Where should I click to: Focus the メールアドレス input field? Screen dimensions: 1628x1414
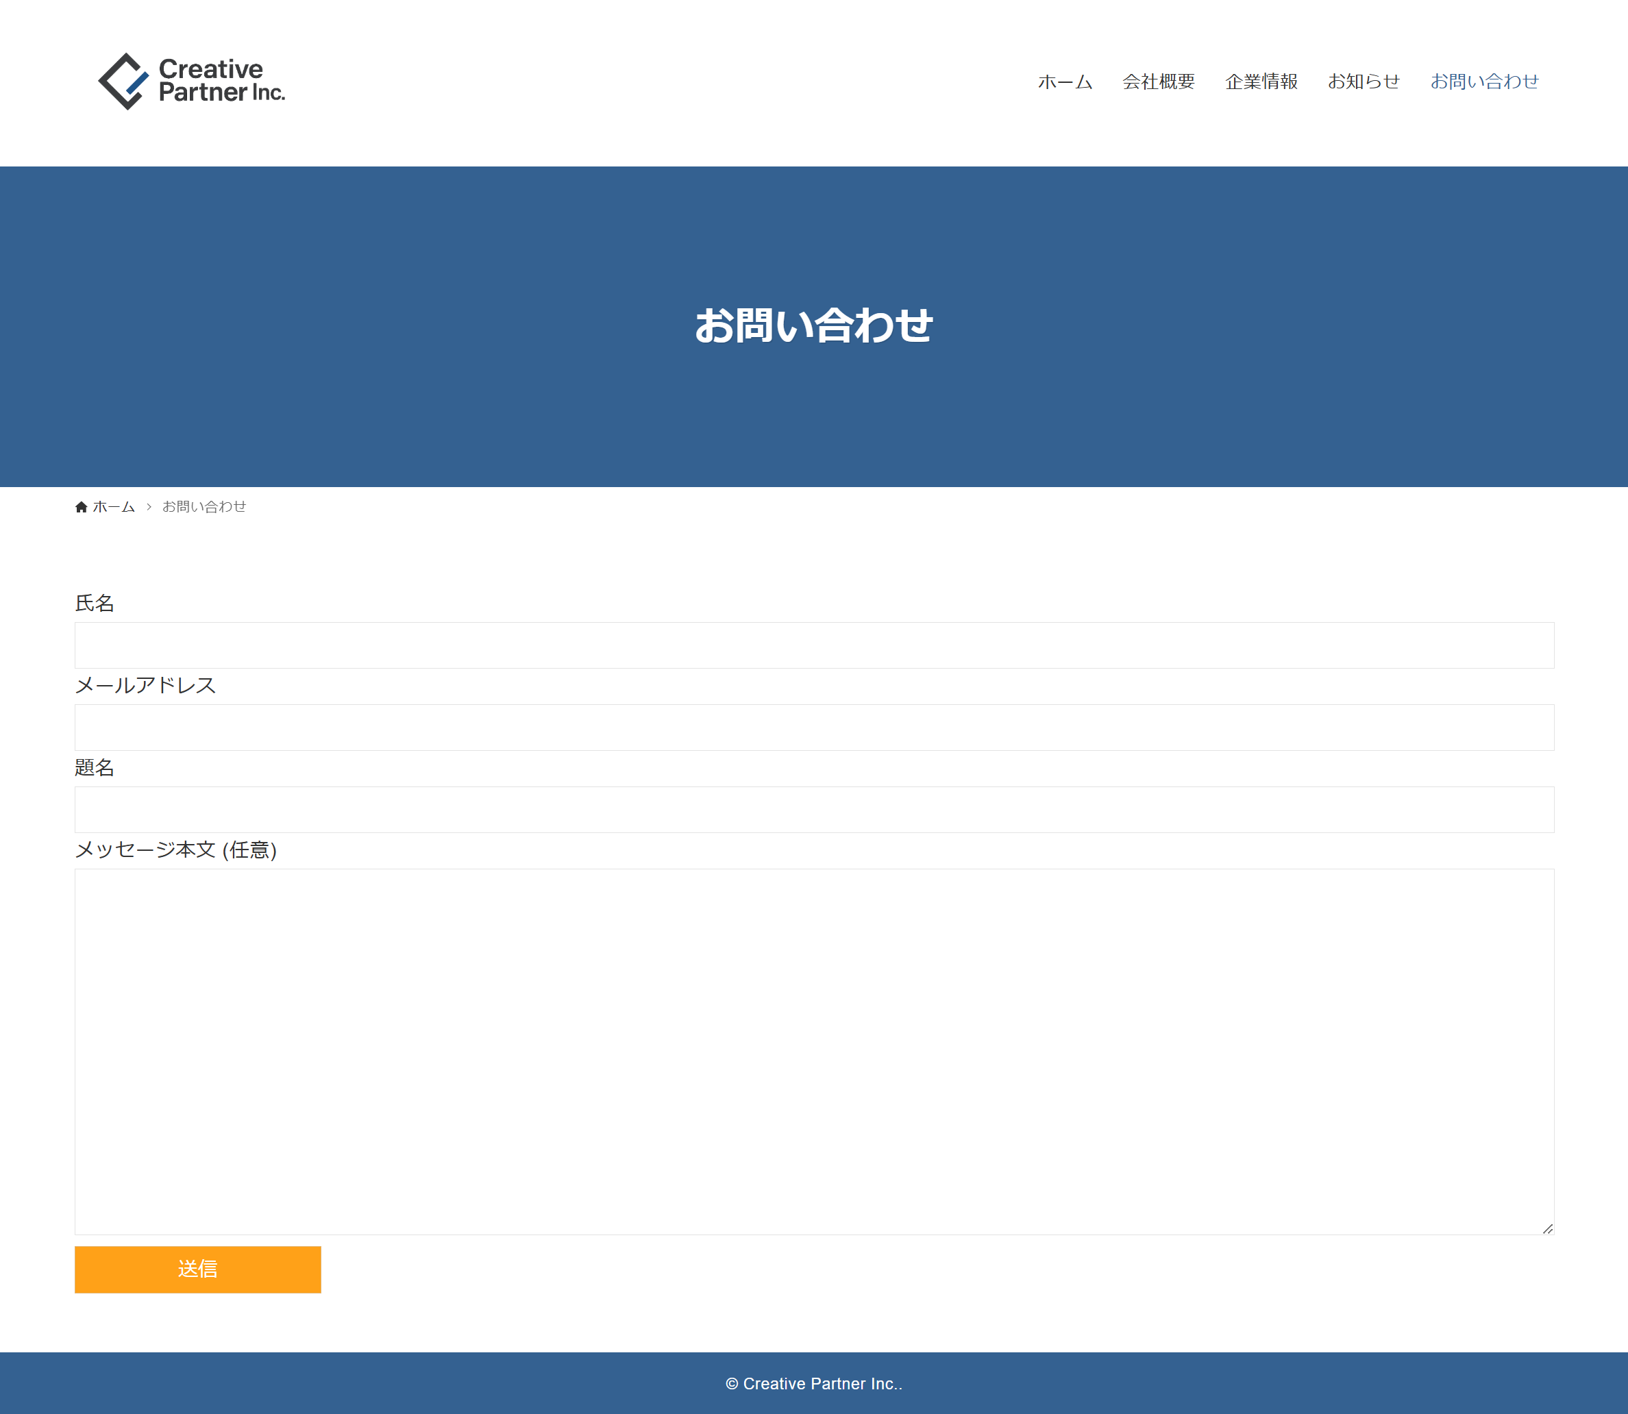(813, 728)
